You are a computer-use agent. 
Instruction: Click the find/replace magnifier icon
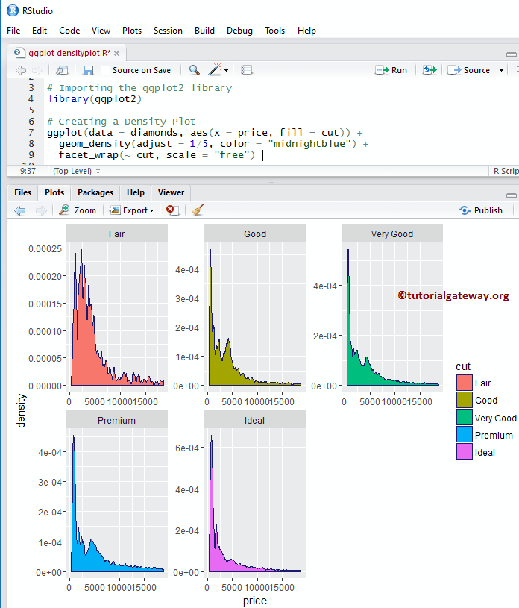click(x=194, y=70)
